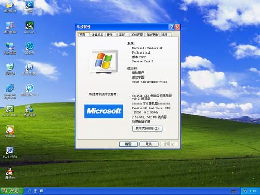The height and width of the screenshot is (195, 260).
Task: Click the greyed-out 应用 (Apply) button
Action: 169,144
